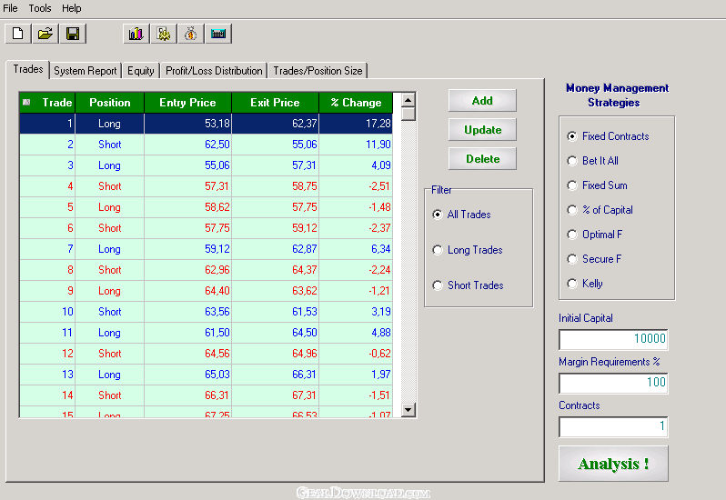Switch to the System Report tab
This screenshot has height=500, width=726.
click(x=86, y=71)
